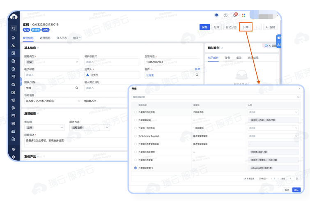Close the 升单 dialog with X
Viewport: 310px width, 201px height.
click(x=299, y=88)
